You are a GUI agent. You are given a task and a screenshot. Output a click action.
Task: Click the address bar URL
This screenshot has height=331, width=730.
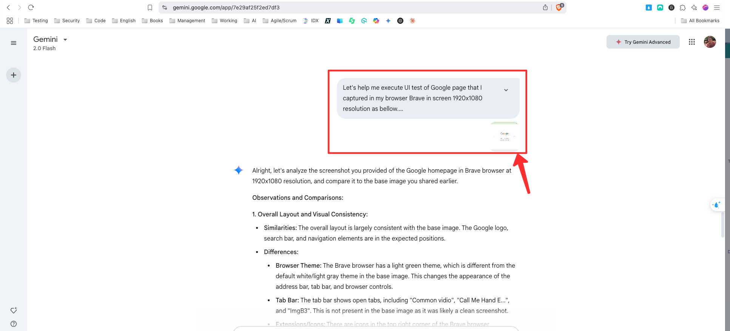(x=226, y=8)
